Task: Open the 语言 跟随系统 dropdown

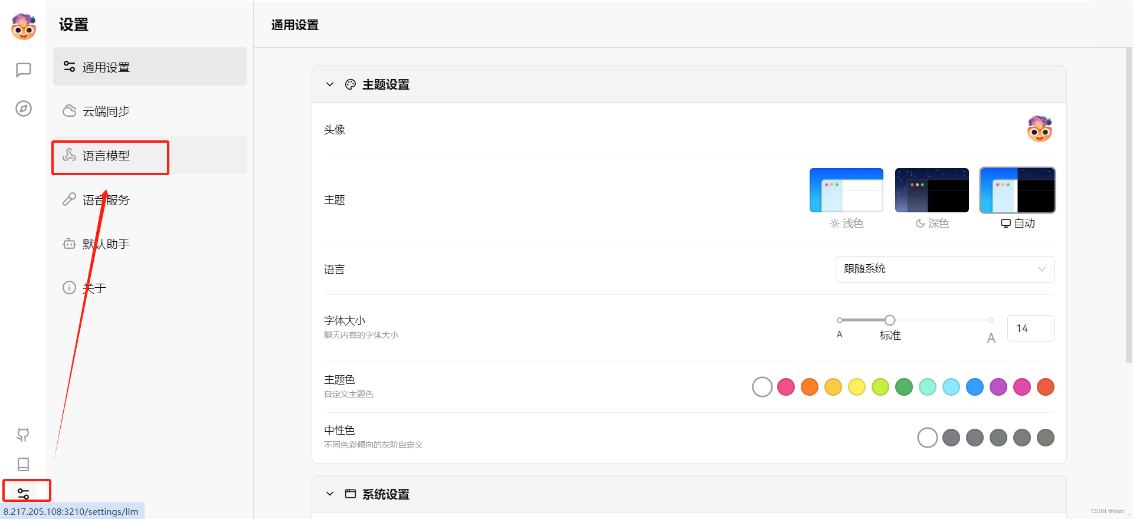Action: point(944,269)
